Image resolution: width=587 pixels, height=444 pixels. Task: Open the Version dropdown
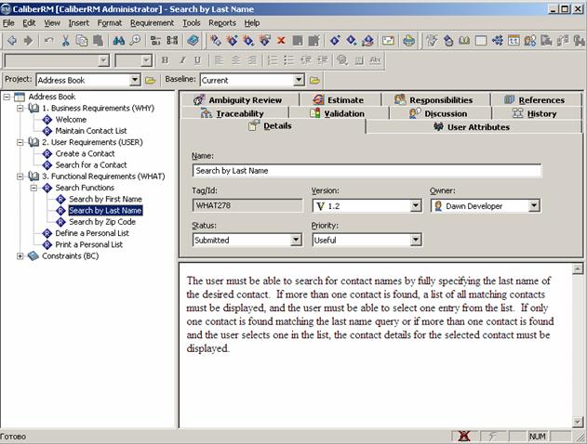(416, 205)
